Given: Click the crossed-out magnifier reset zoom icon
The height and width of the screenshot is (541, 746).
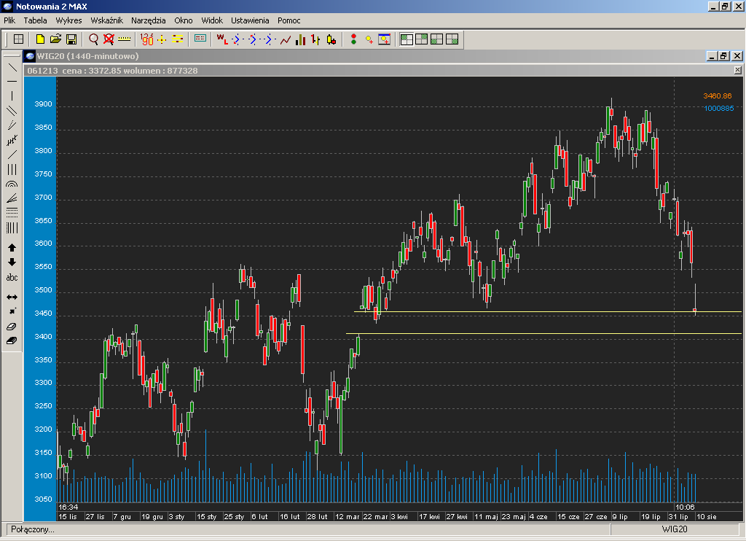Looking at the screenshot, I should [109, 39].
